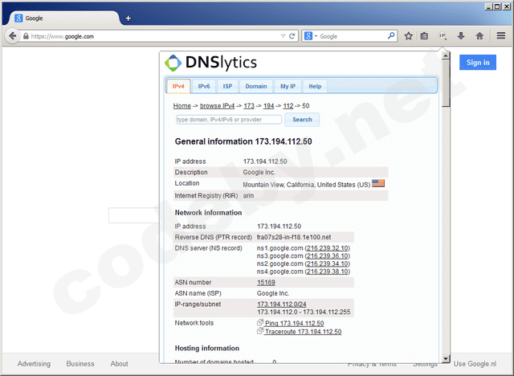
Task: Click the 194 breadcrumb link
Action: tap(268, 106)
